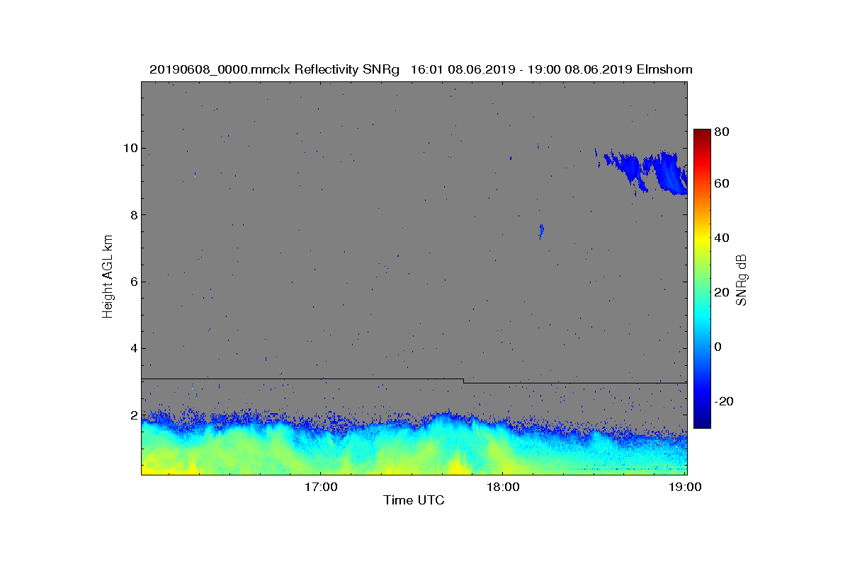Screen dimensions: 850x566
Task: Click the 4 km height tick label
Action: pos(133,348)
